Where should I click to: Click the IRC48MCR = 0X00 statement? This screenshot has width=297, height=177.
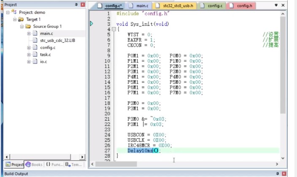point(150,145)
